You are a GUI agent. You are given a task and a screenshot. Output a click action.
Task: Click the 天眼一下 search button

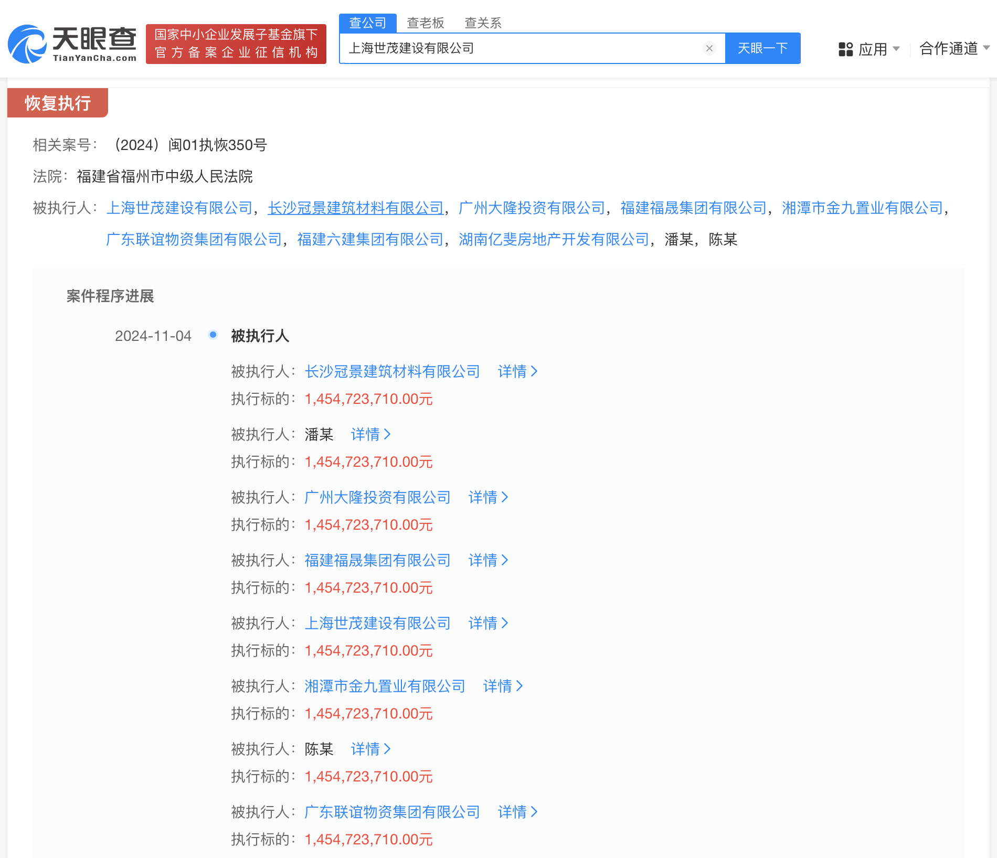click(762, 48)
